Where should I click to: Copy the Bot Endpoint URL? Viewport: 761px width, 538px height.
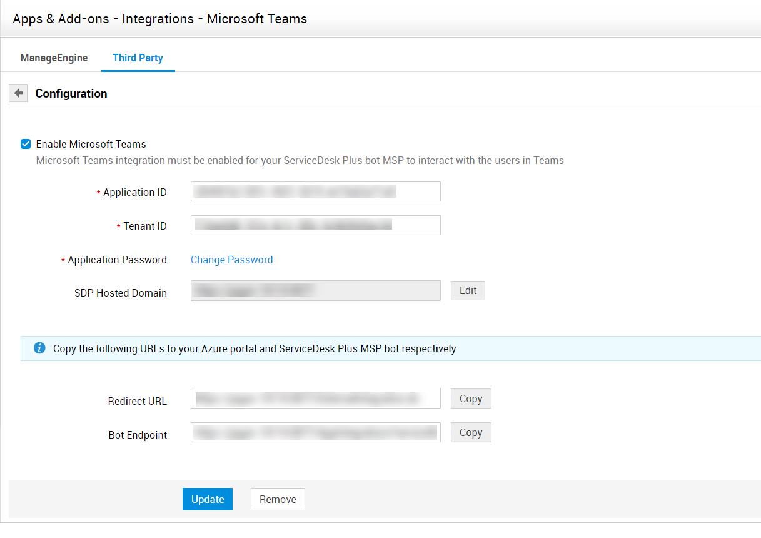pos(470,432)
